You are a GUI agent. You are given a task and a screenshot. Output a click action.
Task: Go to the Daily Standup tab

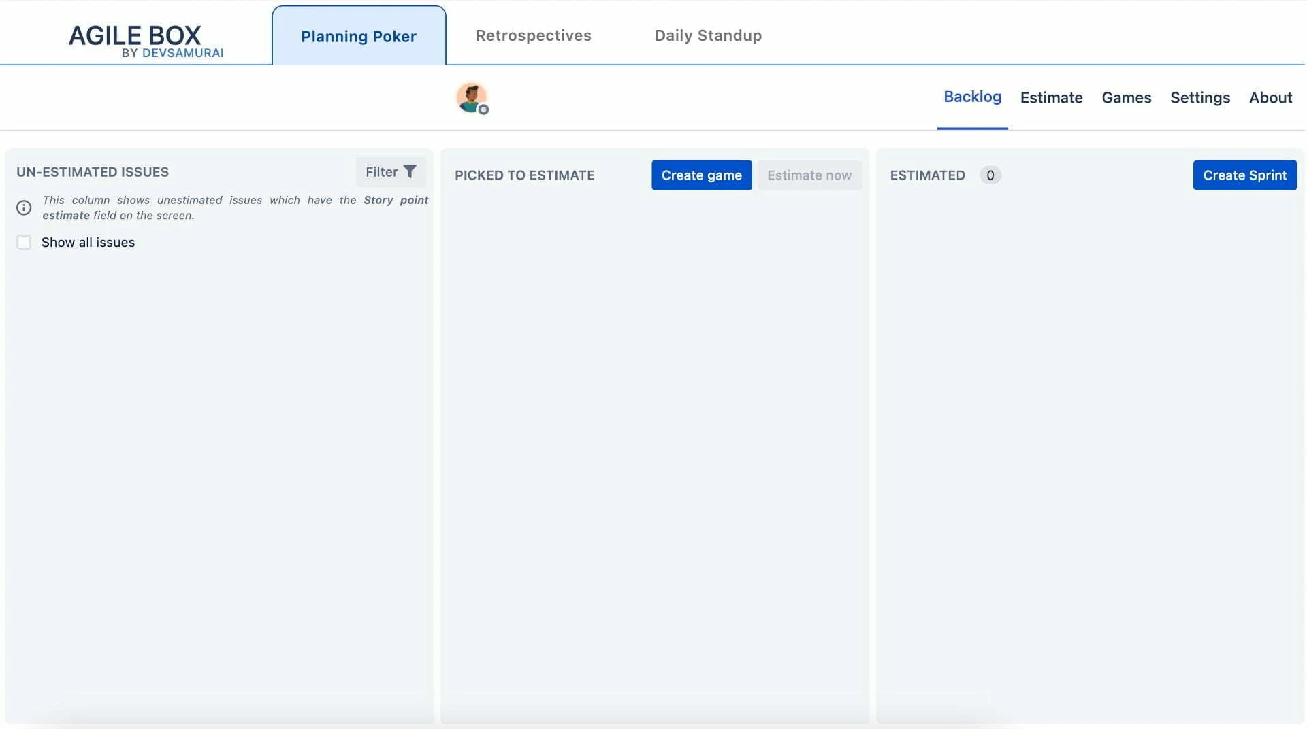click(708, 35)
